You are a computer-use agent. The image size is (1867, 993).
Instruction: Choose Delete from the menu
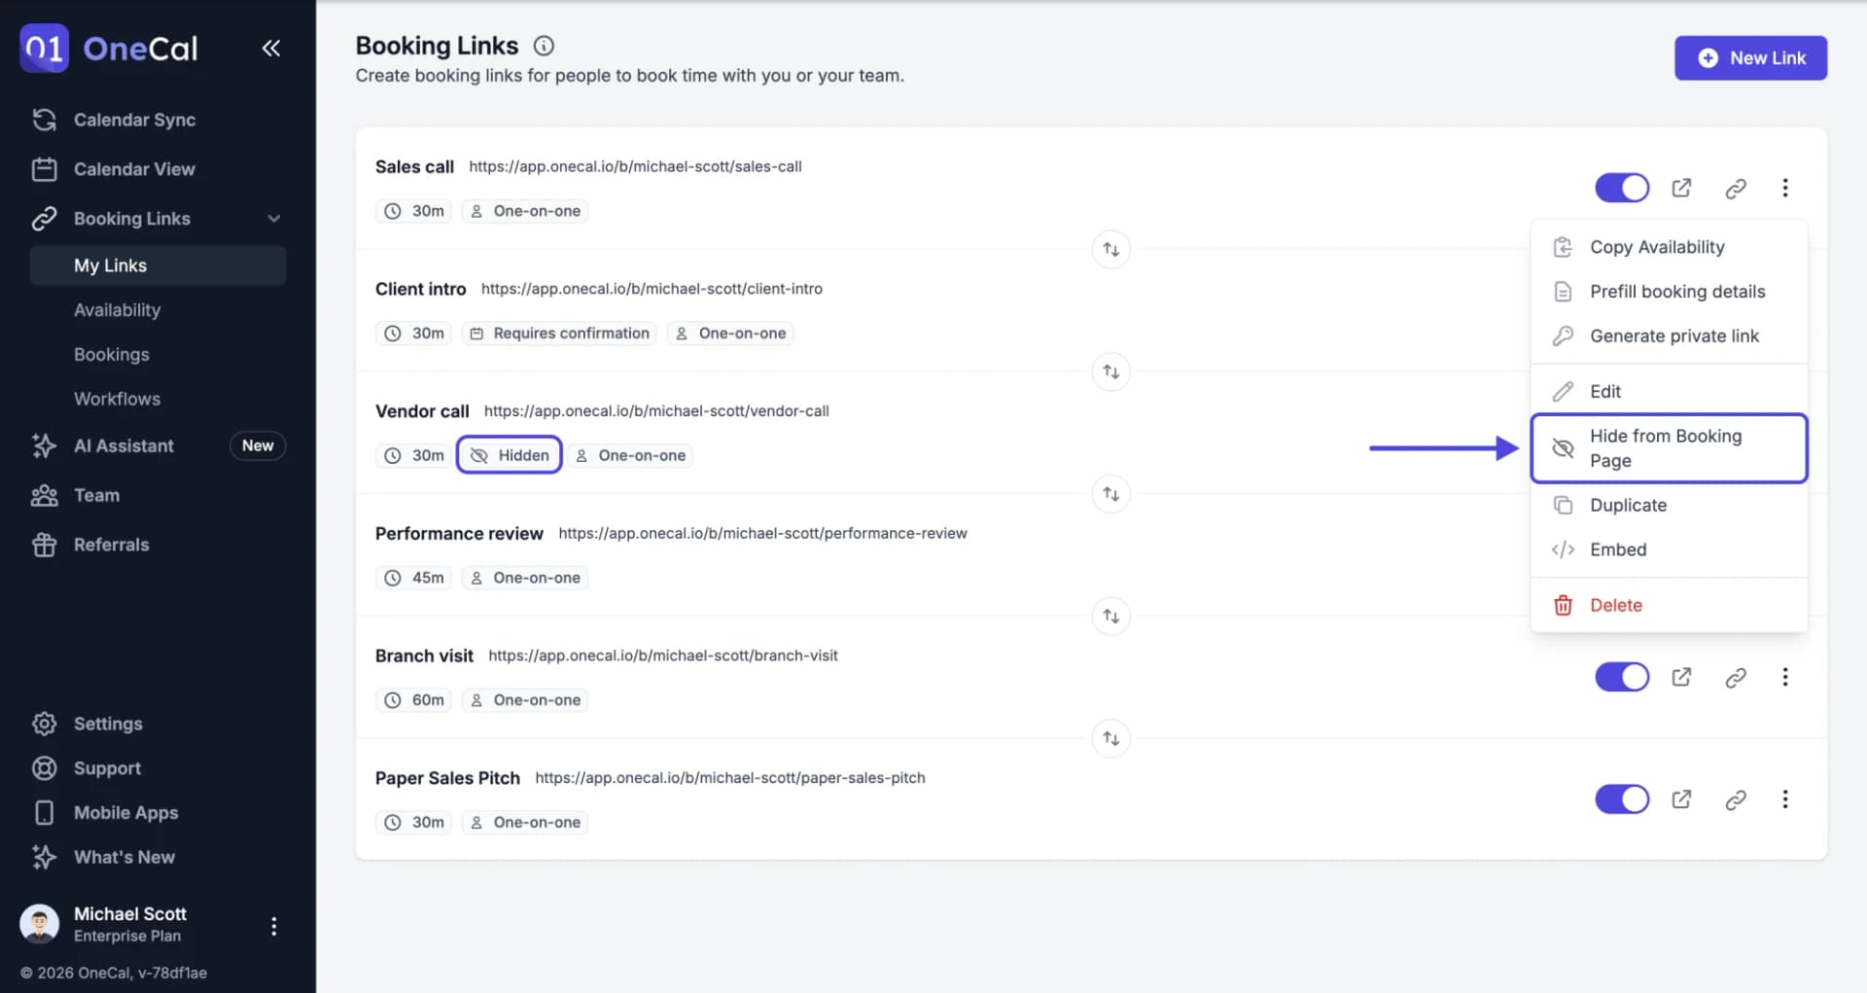pos(1669,605)
